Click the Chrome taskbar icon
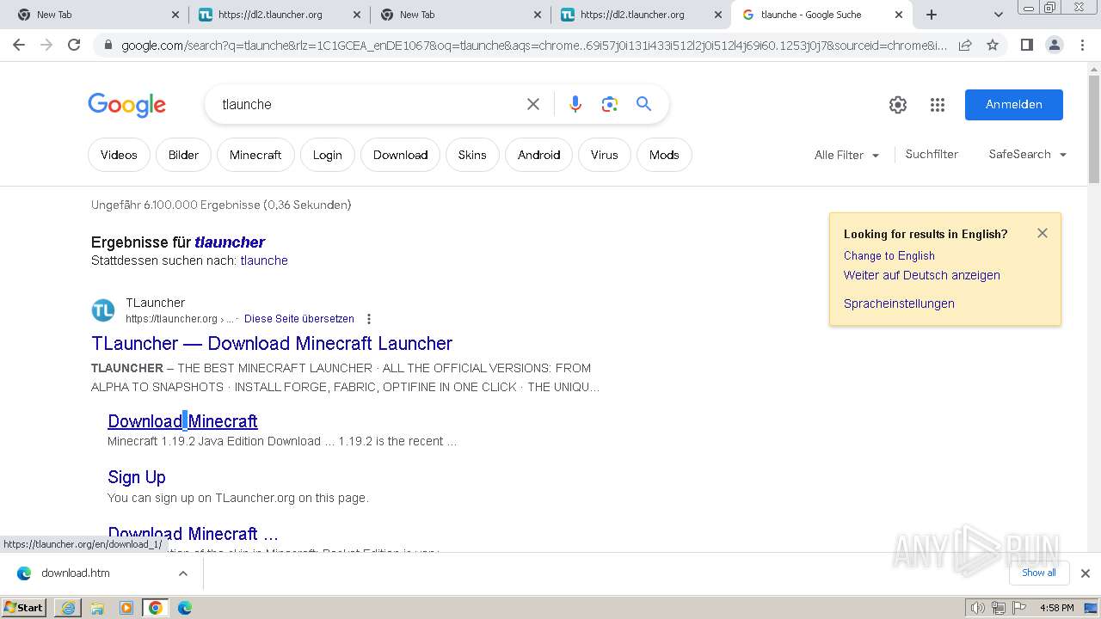Viewport: 1101px width, 619px height. [x=156, y=607]
